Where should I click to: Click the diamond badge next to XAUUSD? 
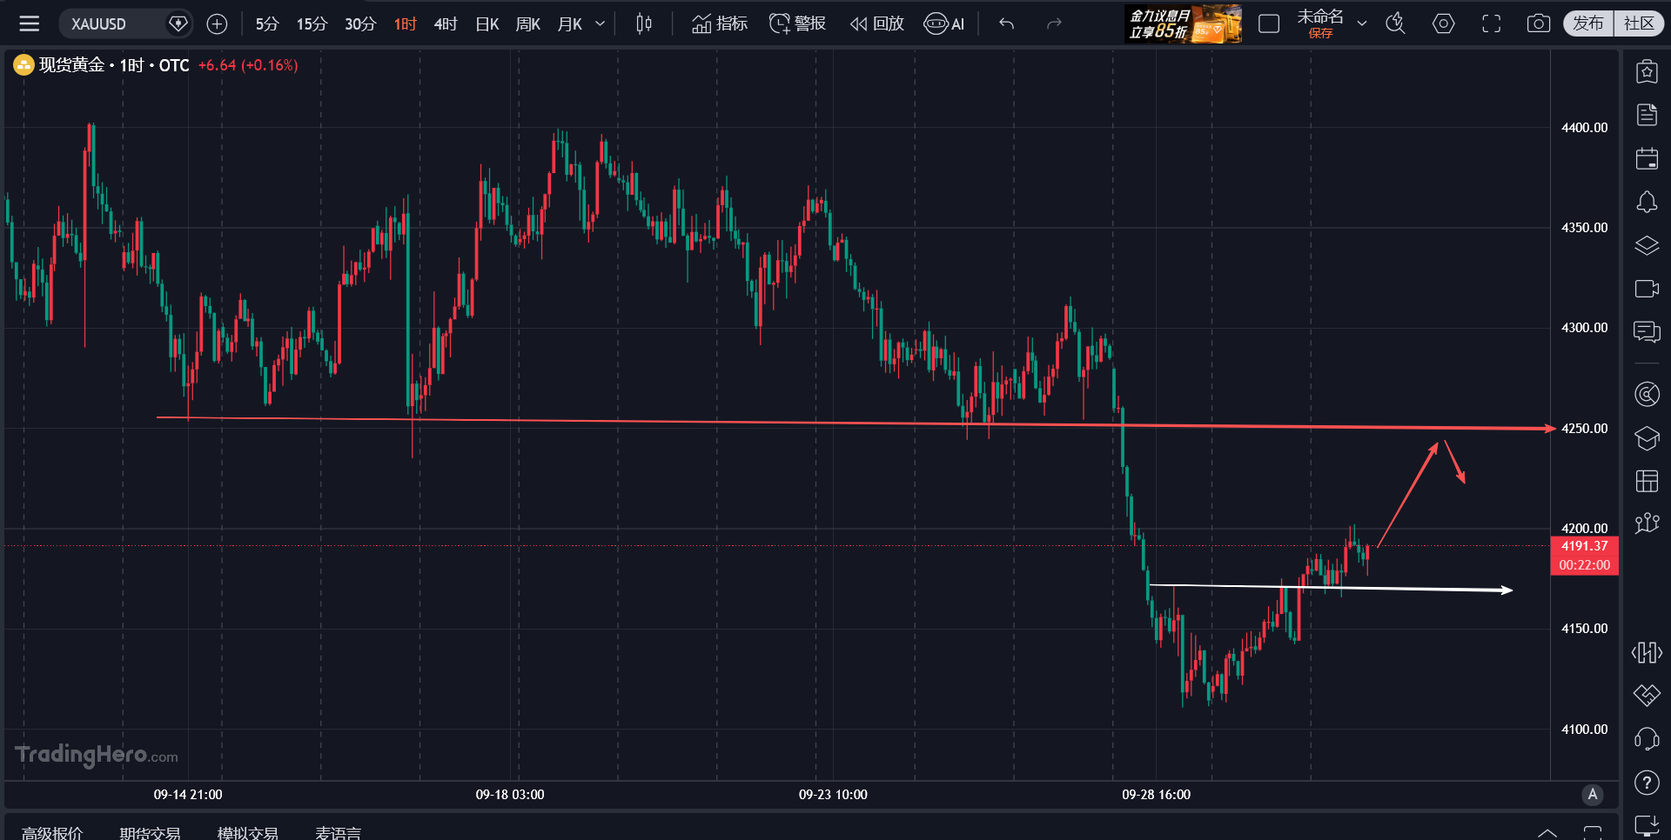click(178, 23)
